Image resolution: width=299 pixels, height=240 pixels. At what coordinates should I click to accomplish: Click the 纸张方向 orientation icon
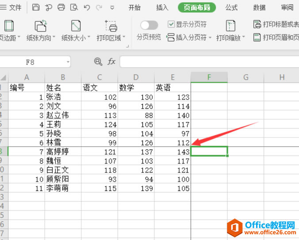point(41,26)
